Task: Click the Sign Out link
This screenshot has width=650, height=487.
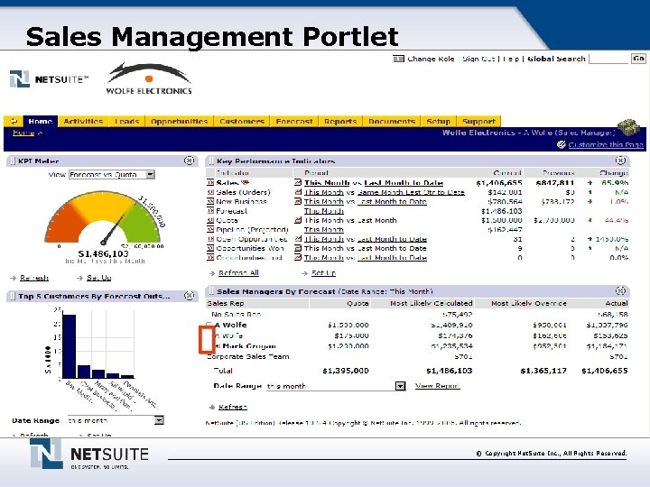Action: [x=478, y=59]
